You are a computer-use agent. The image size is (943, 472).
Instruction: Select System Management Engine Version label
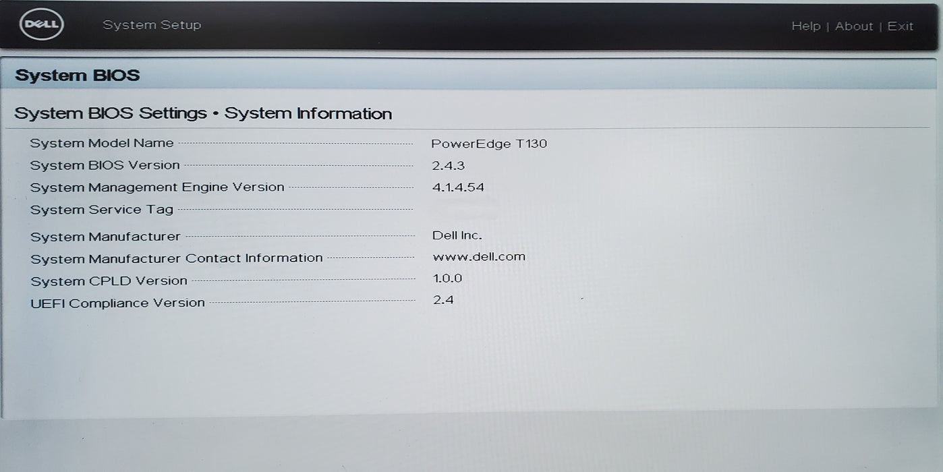pyautogui.click(x=157, y=187)
